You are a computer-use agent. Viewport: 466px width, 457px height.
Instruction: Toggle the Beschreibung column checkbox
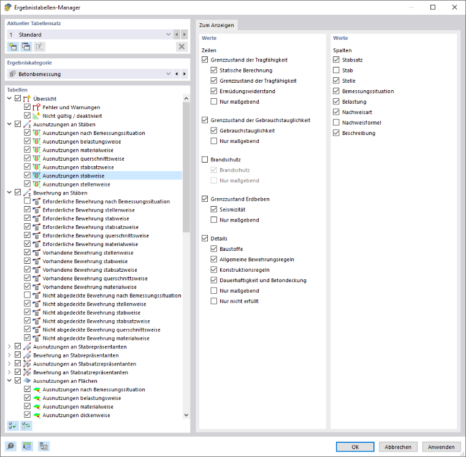point(336,132)
